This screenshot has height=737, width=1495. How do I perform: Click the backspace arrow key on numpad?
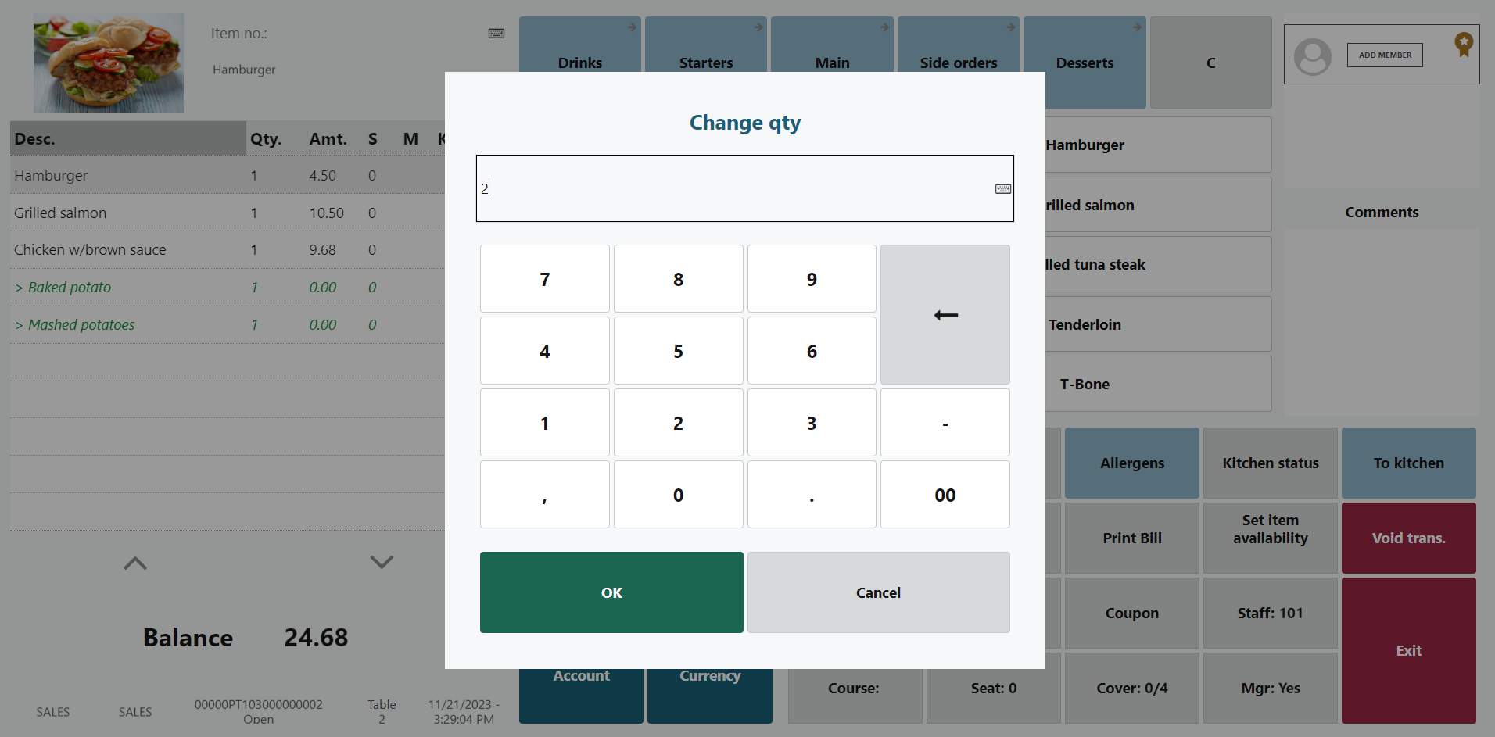(x=945, y=315)
